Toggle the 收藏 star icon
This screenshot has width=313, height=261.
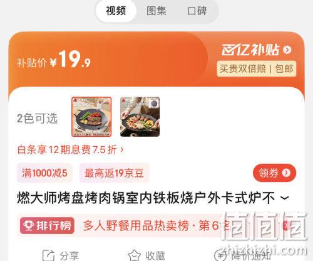134,255
